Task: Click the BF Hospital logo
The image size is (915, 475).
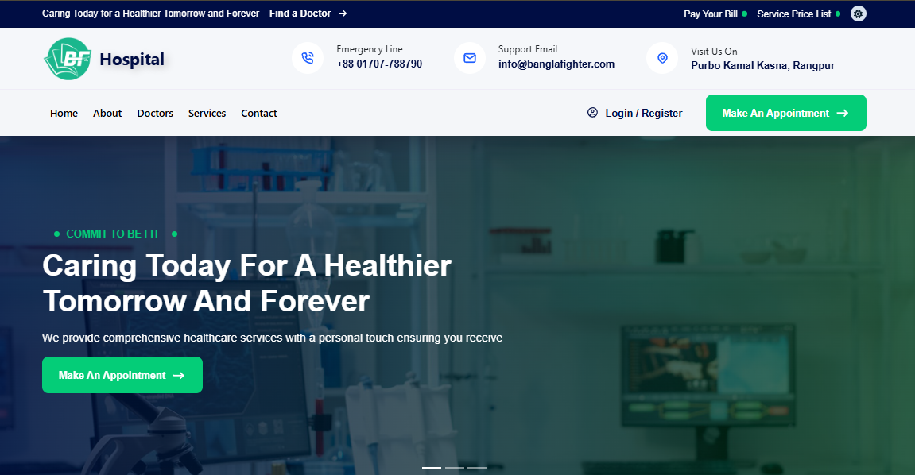Action: click(x=104, y=60)
